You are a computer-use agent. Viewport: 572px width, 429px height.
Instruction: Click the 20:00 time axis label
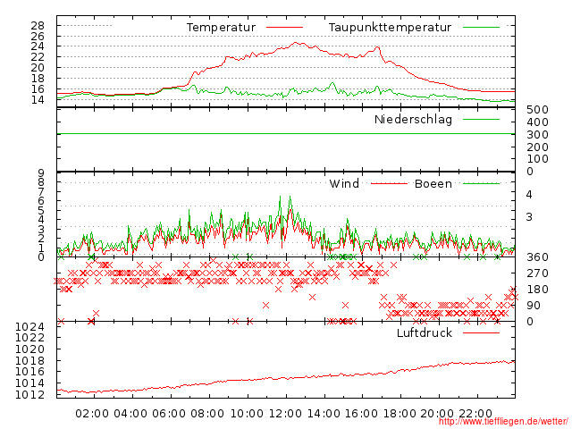tap(437, 414)
